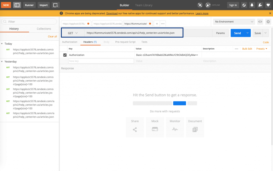Select the second applozic5578.zendesk request tab
This screenshot has width=273, height=171.
coord(107,24)
